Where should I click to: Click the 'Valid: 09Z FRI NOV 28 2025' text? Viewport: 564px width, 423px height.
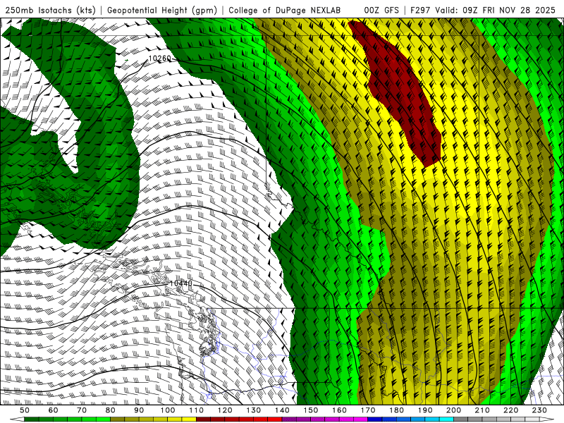pos(496,11)
